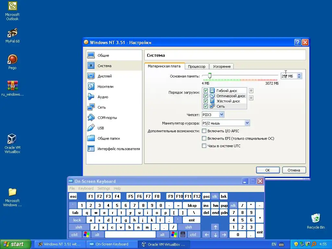Viewport: 332px width, 249px height.
Task: Open the Windows start menu
Action: click(15, 244)
